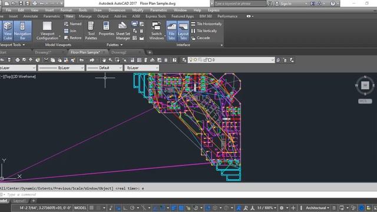
Task: Toggle ortho mode in status bar
Action: (x=125, y=208)
